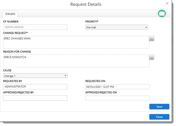Switch to the Details tab

pyautogui.click(x=10, y=14)
